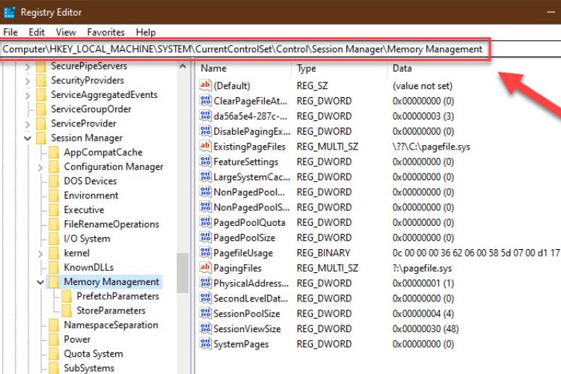Click the PagedPoolQuota DWORD value icon
561x374 pixels.
click(206, 222)
